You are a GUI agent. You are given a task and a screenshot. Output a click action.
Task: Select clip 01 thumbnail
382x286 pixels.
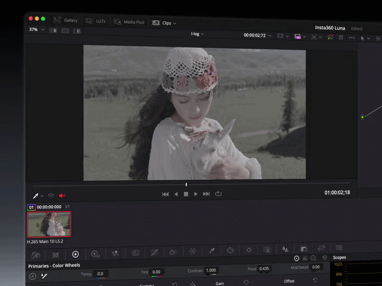49,224
